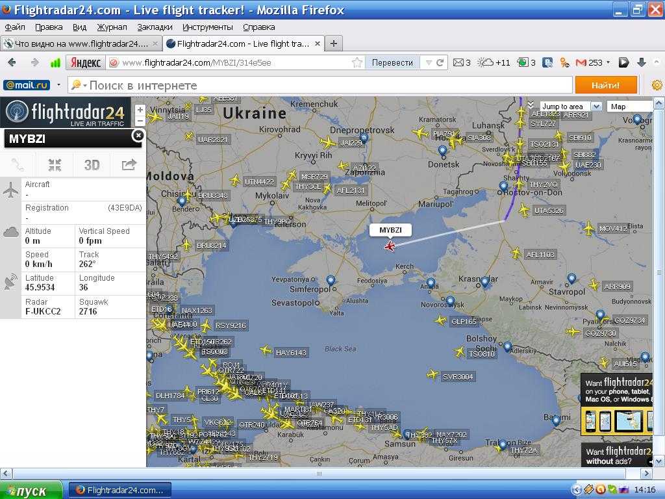Click the flightradar24 logo

[66, 113]
